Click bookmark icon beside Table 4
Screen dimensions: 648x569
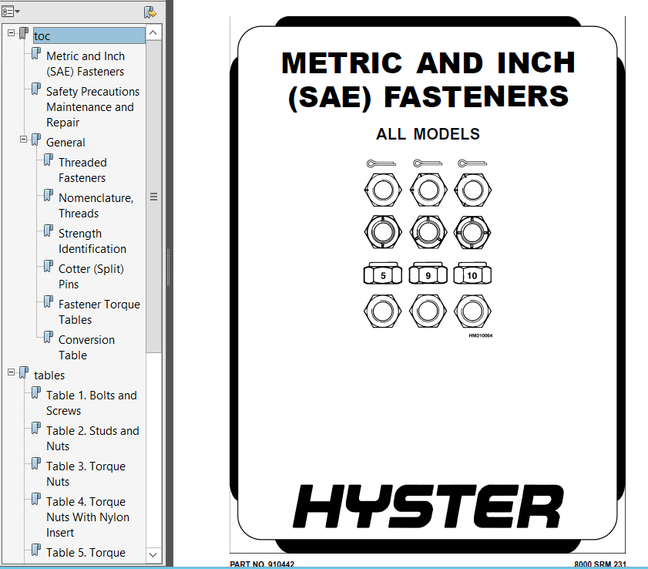pyautogui.click(x=36, y=499)
